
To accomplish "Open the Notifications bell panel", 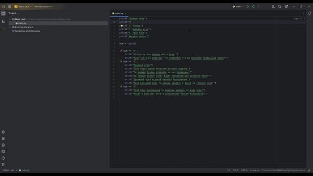I will pos(310,13).
